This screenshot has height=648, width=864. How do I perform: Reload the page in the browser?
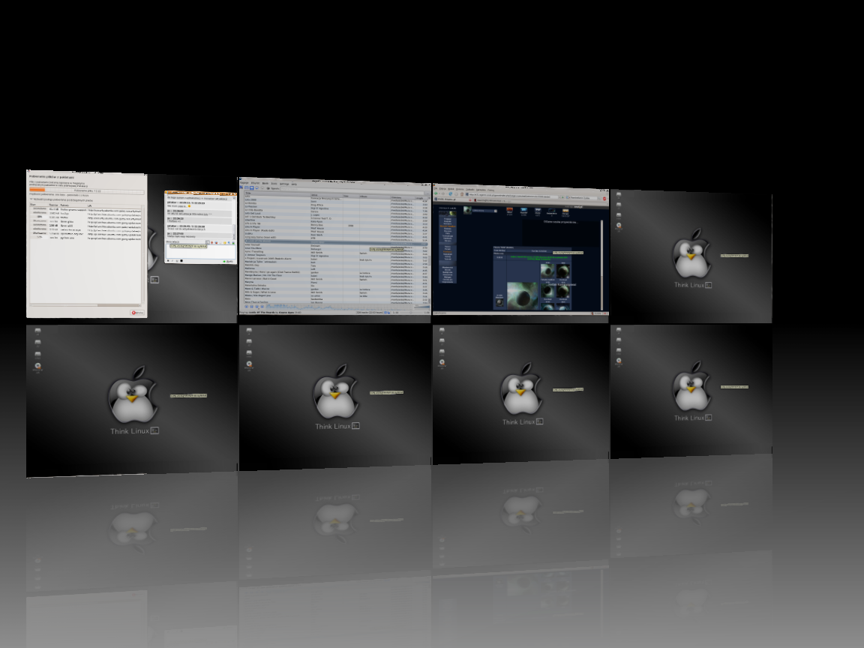[x=450, y=194]
